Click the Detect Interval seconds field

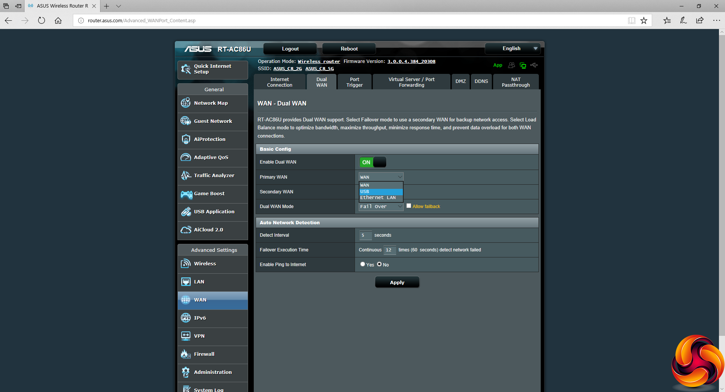click(x=365, y=235)
